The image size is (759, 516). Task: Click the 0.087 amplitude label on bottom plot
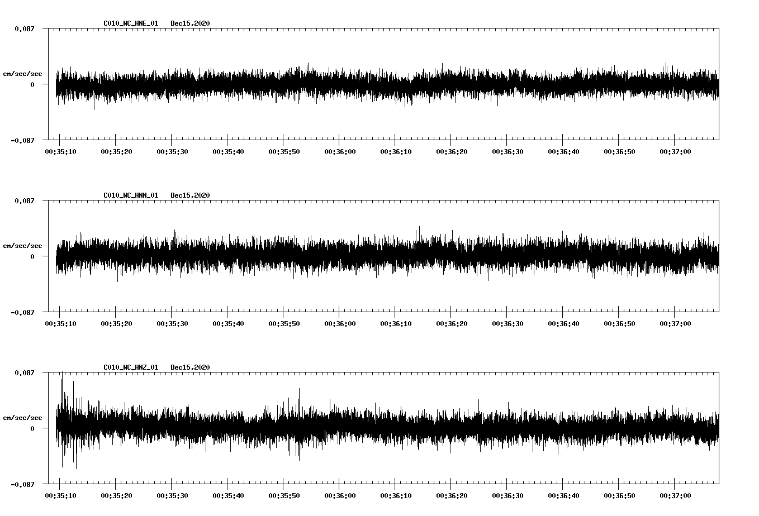coord(25,373)
